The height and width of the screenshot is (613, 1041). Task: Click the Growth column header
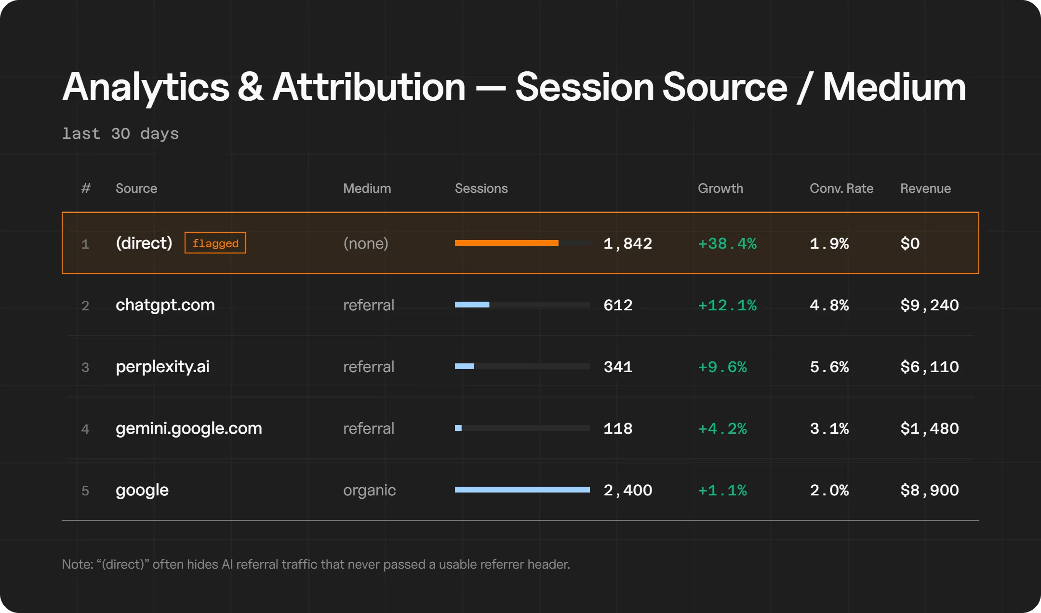[720, 188]
